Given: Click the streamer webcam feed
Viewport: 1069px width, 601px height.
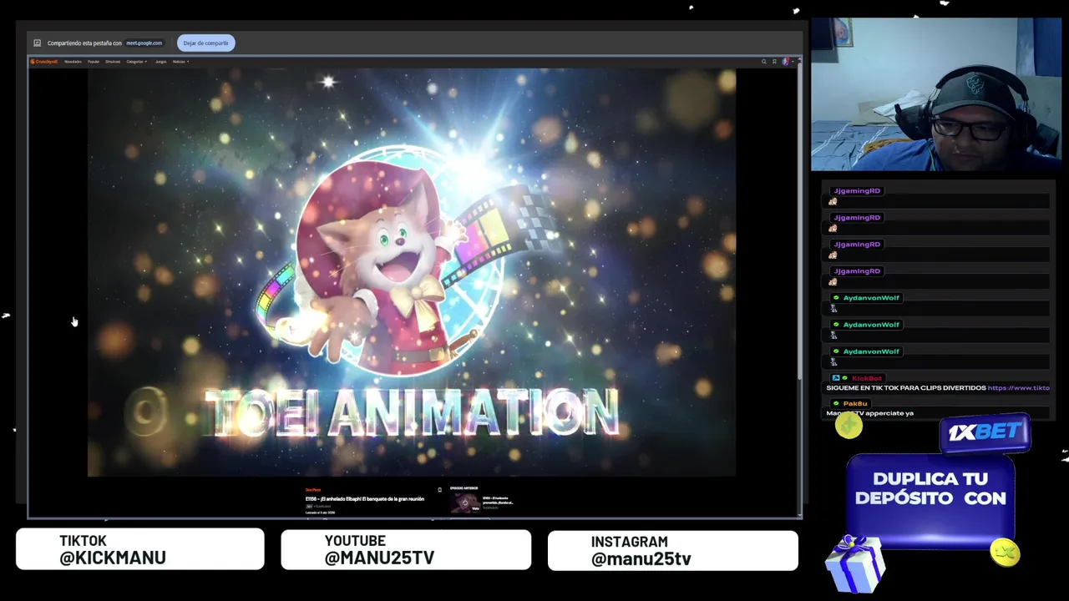Looking at the screenshot, I should click(x=936, y=94).
